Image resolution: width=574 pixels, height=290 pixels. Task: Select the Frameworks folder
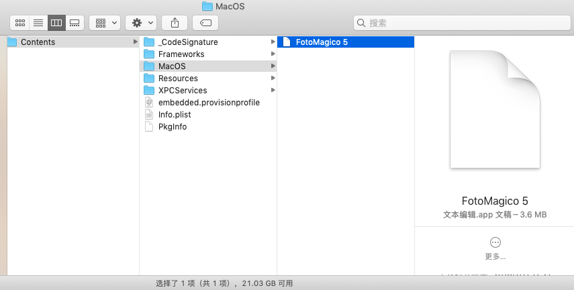[x=208, y=54]
